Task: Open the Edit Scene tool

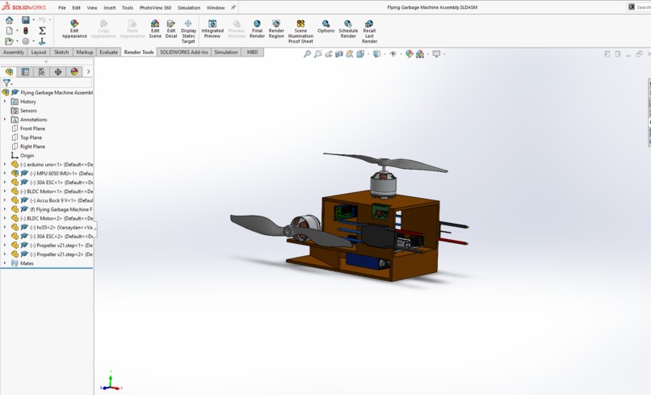Action: pyautogui.click(x=155, y=29)
